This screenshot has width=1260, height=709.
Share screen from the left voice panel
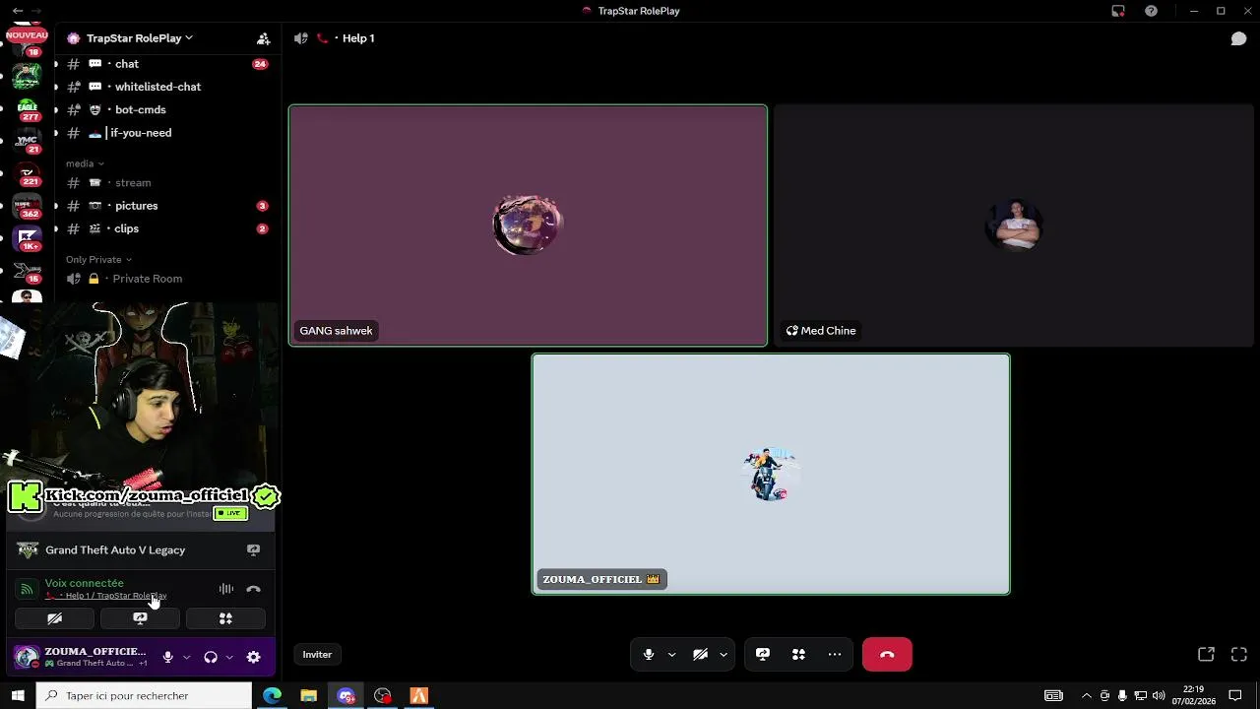pos(140,618)
